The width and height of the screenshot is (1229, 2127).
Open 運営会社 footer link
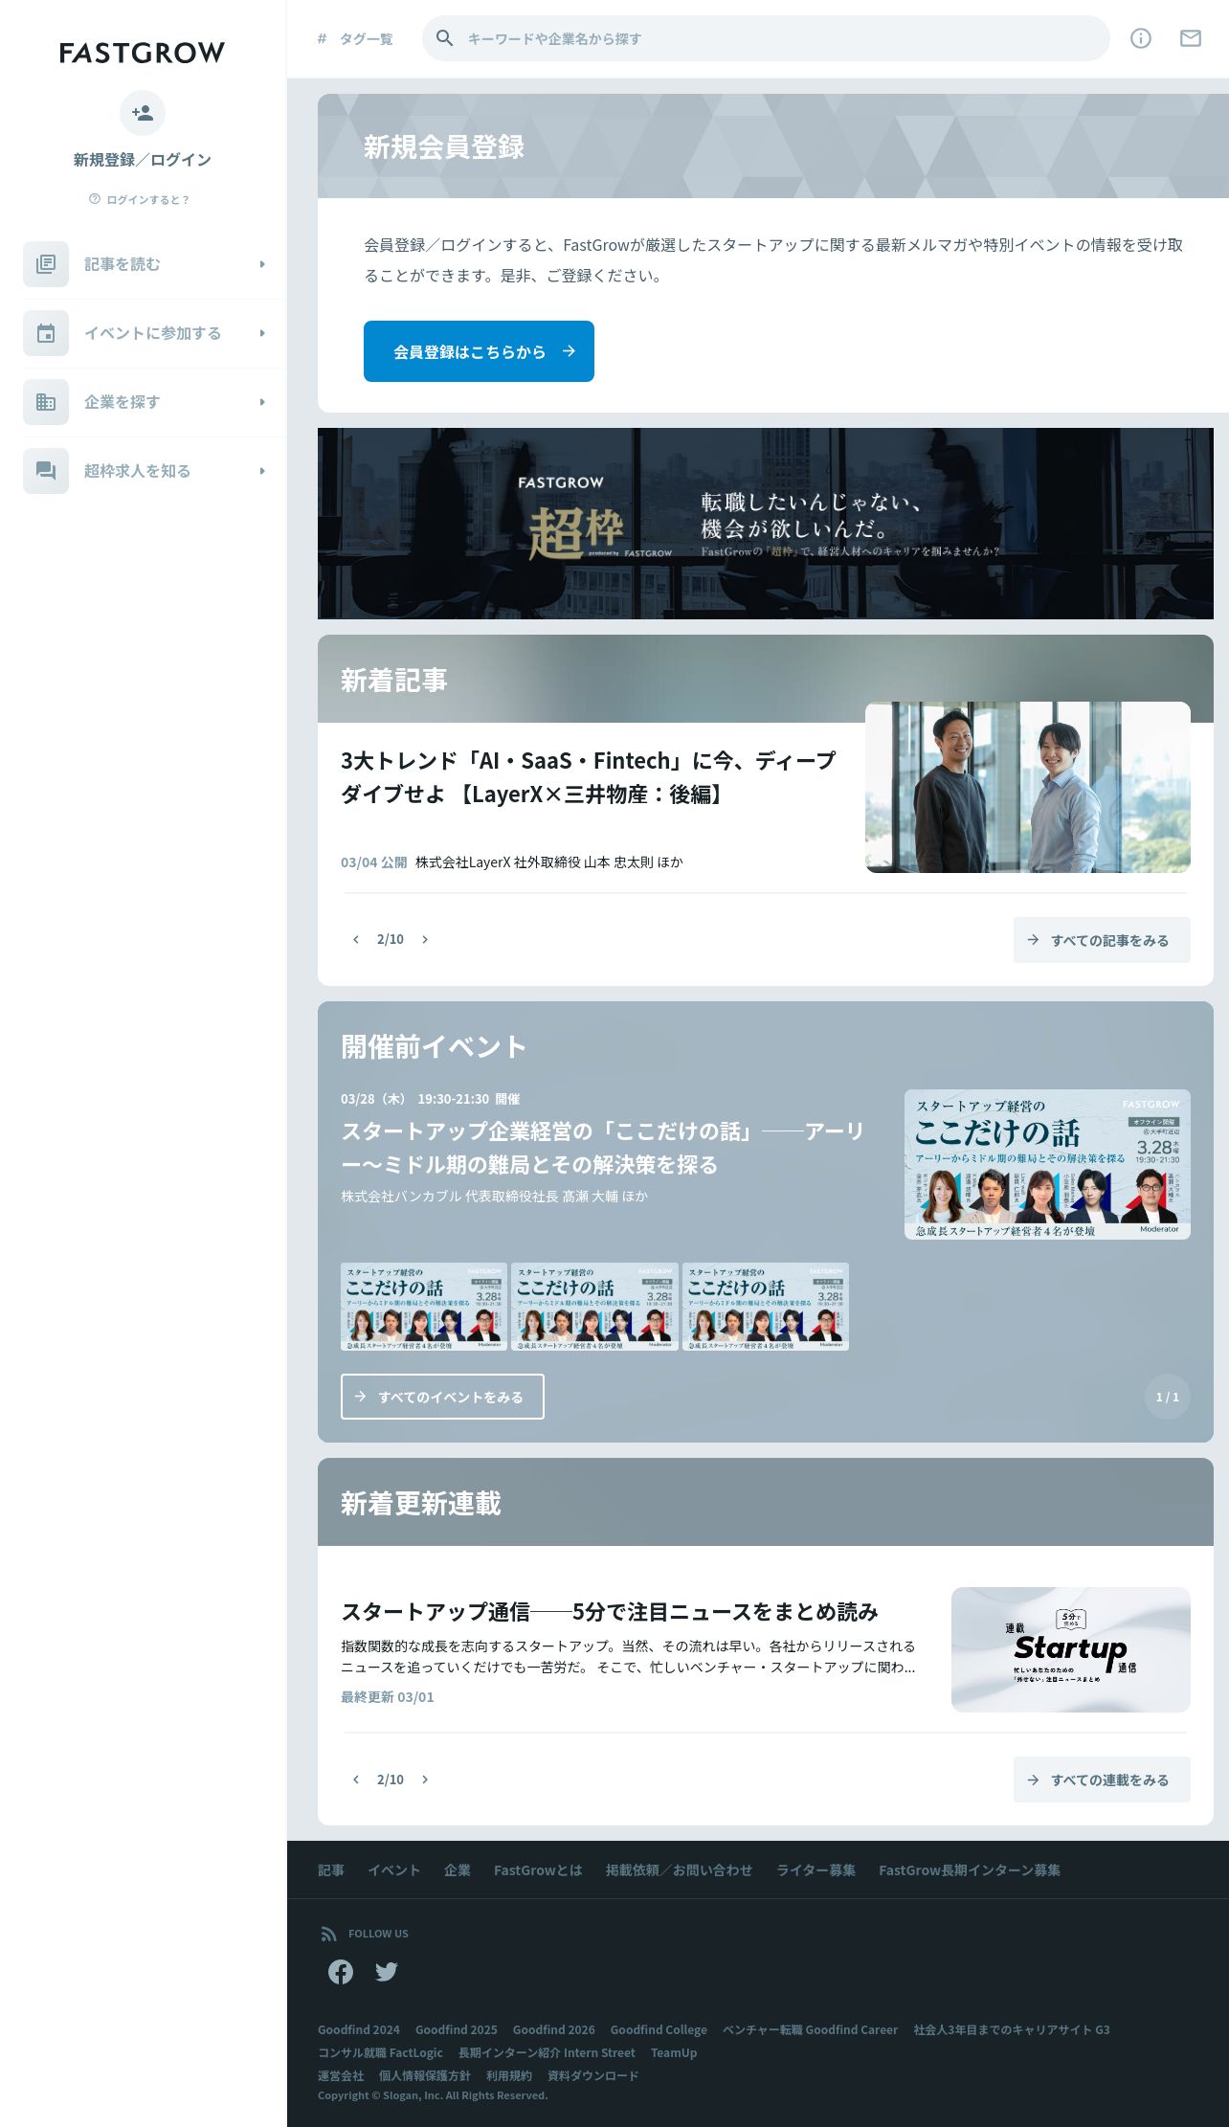point(341,2075)
